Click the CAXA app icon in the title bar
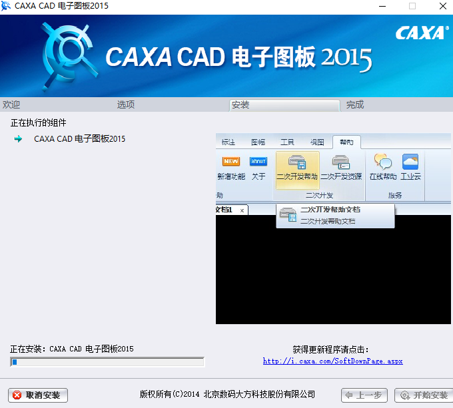This screenshot has height=408, width=453. 5,6
